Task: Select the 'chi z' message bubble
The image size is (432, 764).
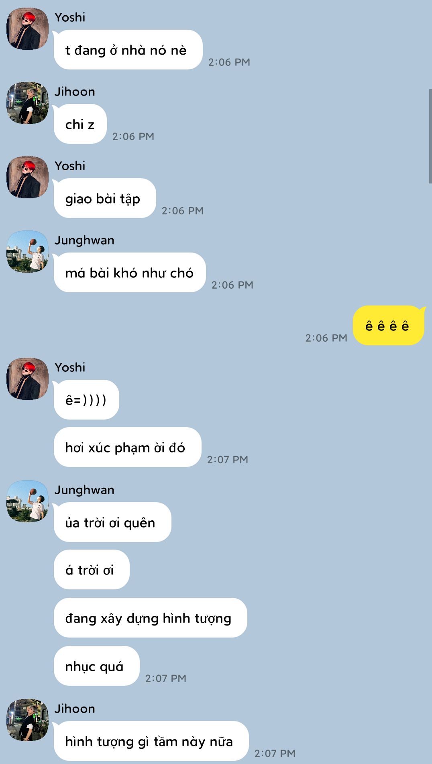Action: coord(80,124)
